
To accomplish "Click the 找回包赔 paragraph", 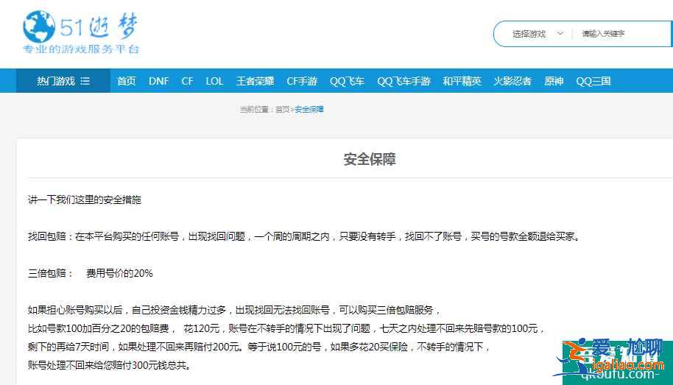I will pos(305,236).
